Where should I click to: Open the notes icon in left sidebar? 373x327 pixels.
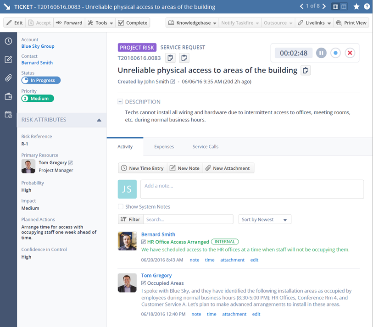pyautogui.click(x=8, y=60)
